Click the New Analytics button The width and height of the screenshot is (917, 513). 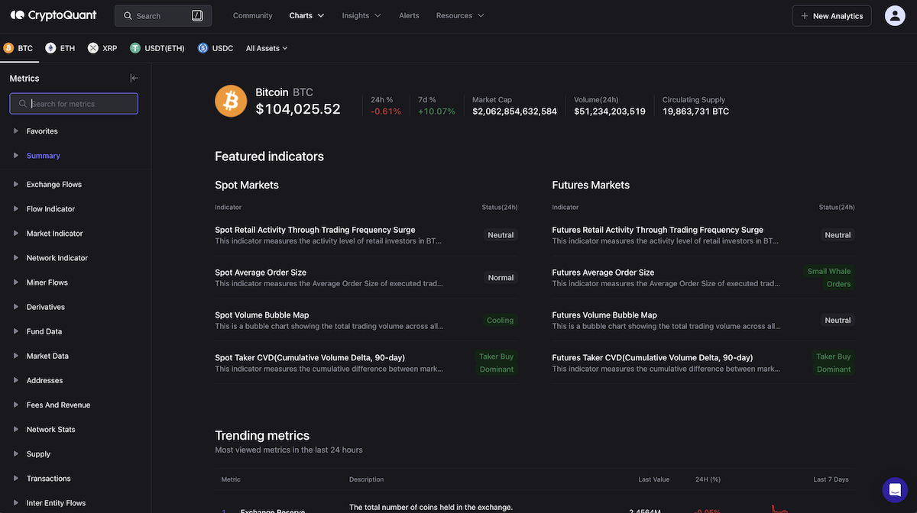click(831, 15)
